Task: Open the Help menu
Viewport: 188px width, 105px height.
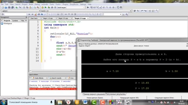Action: 90,4
